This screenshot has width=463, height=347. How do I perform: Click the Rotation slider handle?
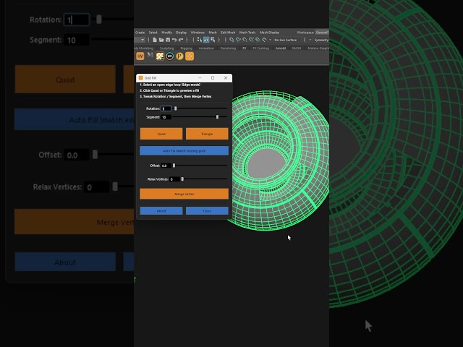[x=175, y=108]
